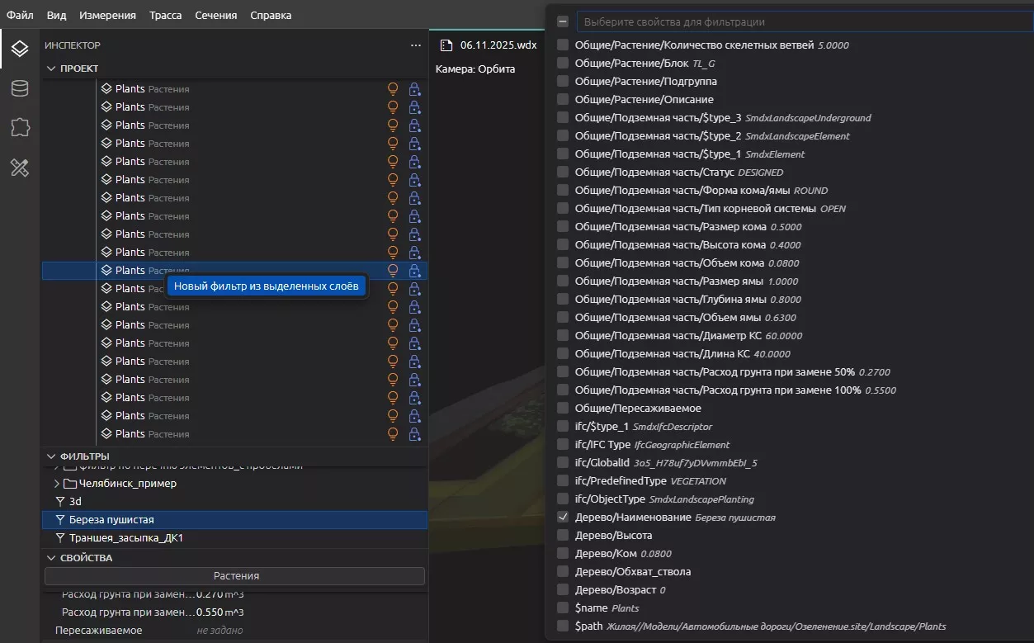Expand the Челябинск_пример folder
This screenshot has width=1034, height=643.
point(57,484)
